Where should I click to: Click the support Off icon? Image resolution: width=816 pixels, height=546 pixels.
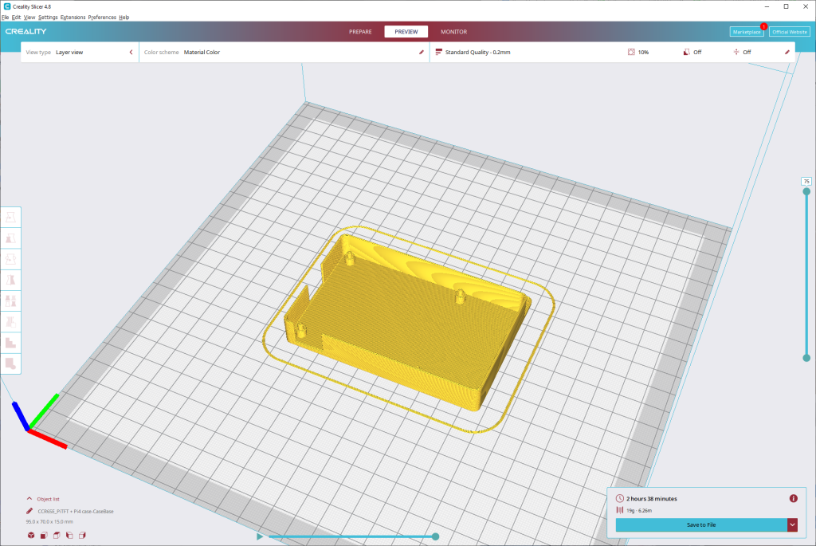point(686,52)
